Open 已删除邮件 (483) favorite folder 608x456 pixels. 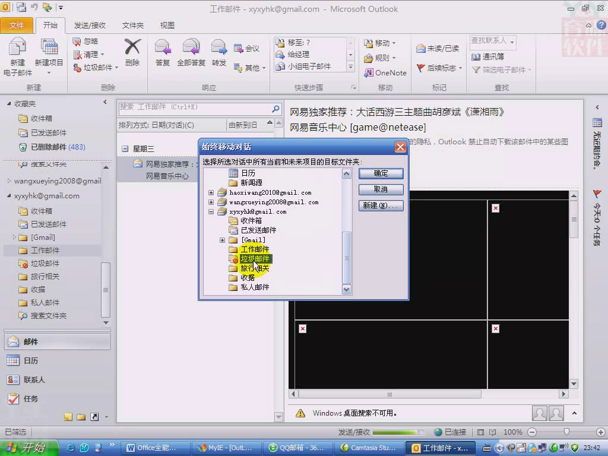coord(52,147)
